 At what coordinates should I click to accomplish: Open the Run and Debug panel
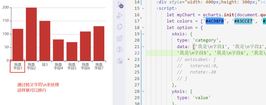click(120, 16)
